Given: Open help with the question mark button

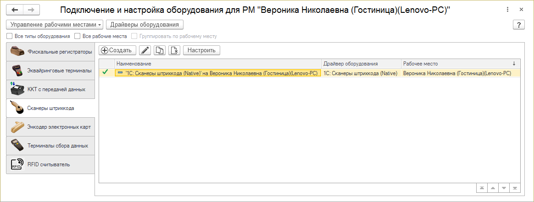Looking at the screenshot, I should 518,25.
